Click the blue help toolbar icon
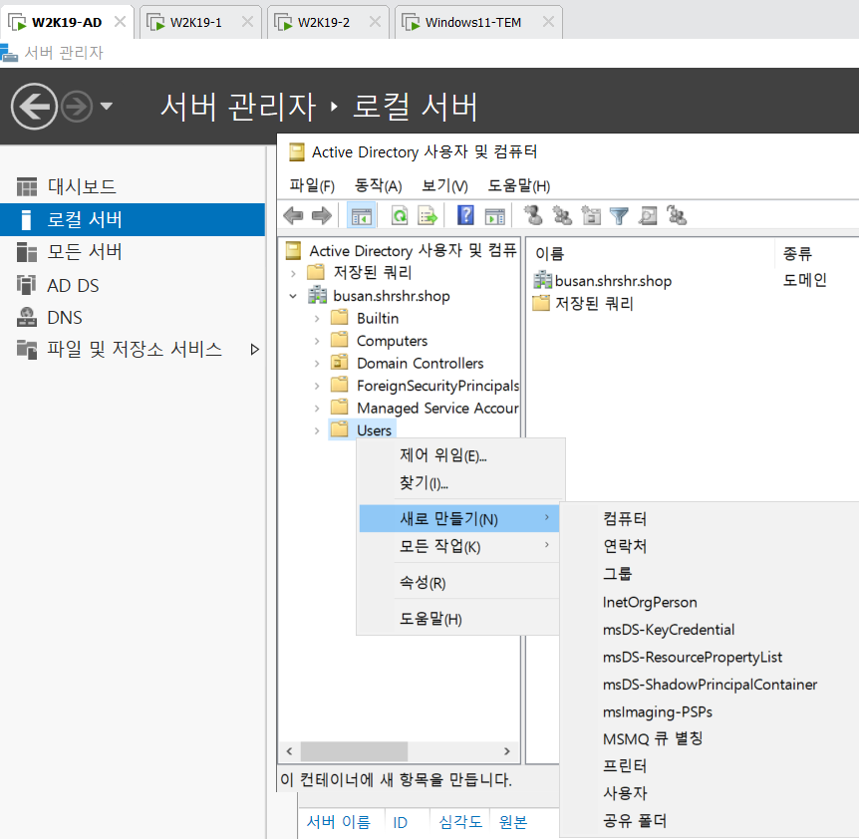 (465, 215)
